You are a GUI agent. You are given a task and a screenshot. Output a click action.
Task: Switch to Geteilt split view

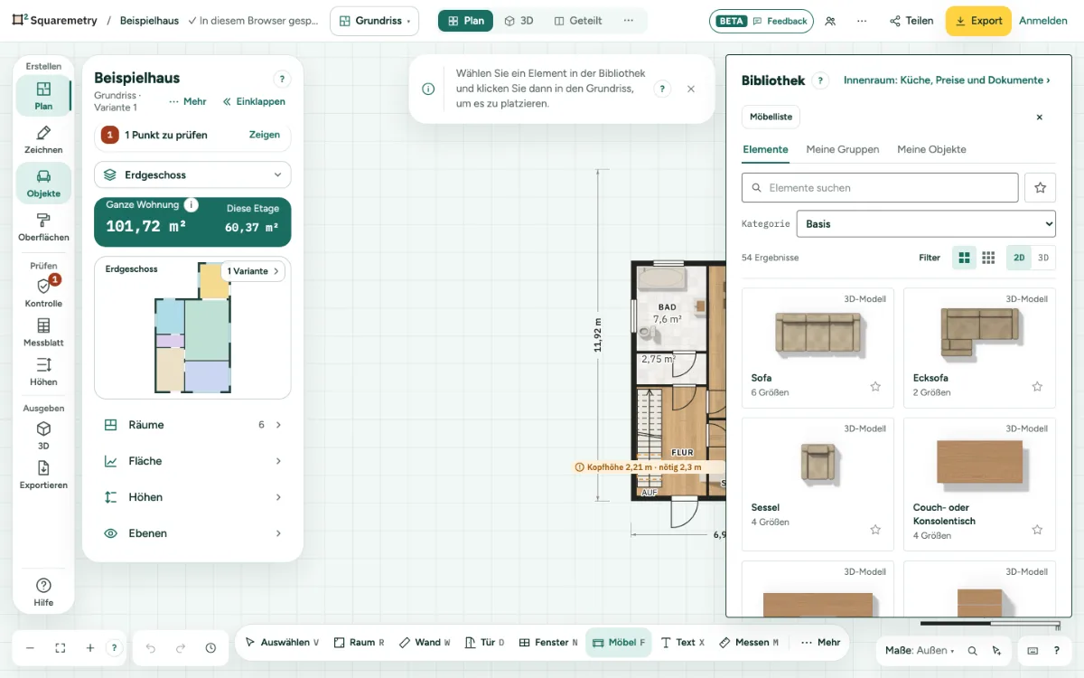click(x=578, y=21)
